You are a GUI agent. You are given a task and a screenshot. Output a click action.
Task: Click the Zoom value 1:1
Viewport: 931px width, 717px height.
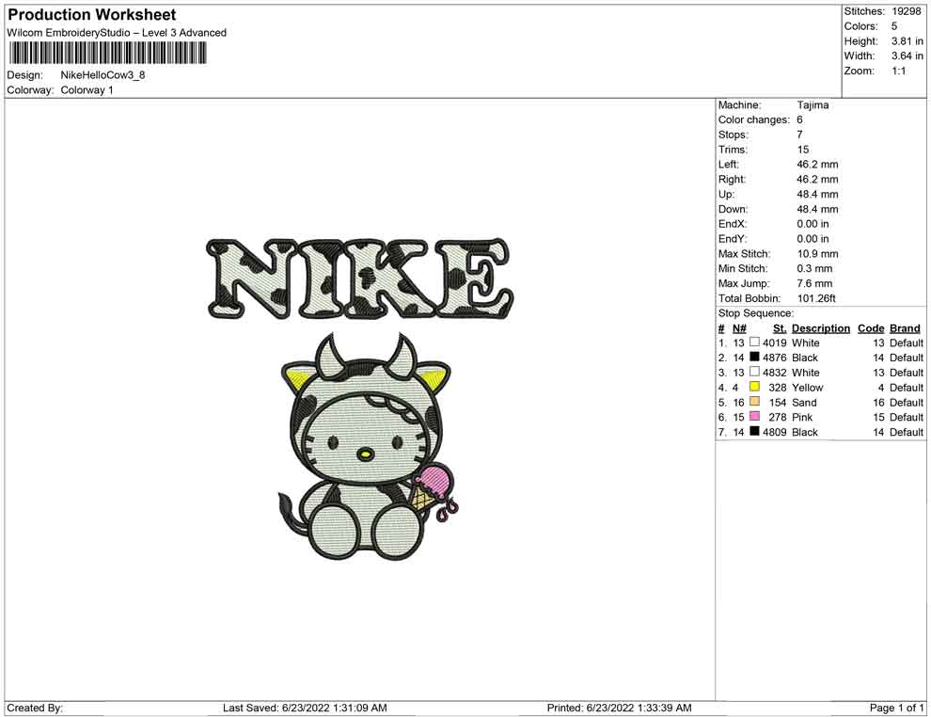[898, 71]
